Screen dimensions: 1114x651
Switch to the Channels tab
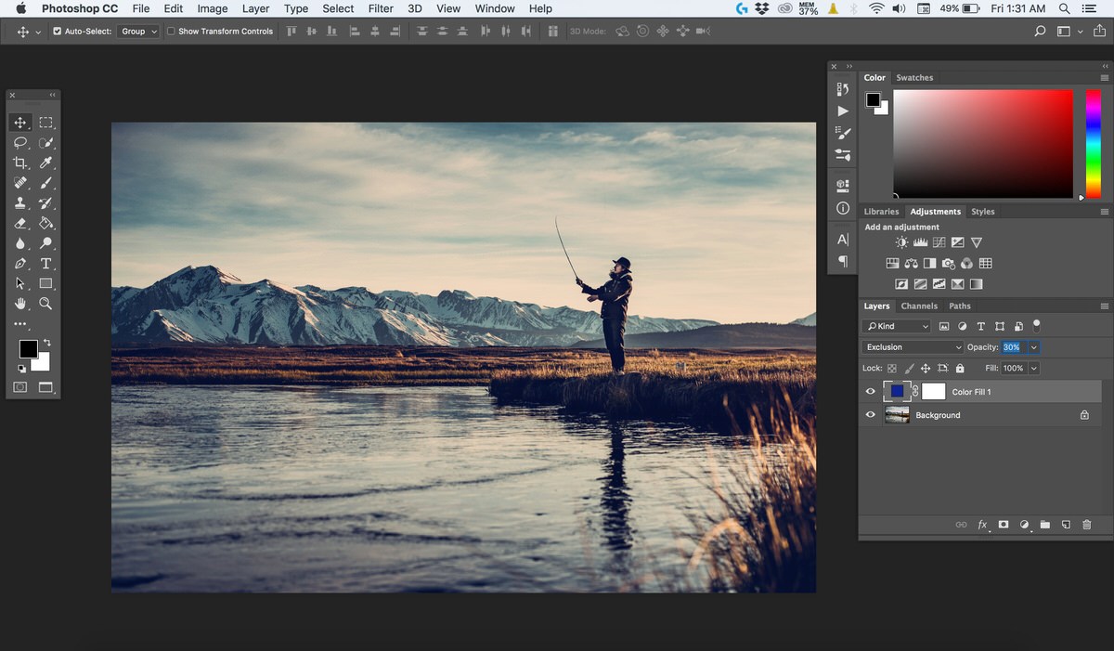(x=919, y=306)
